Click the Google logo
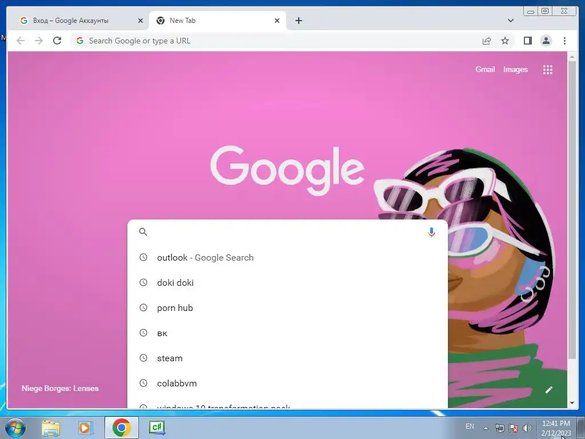The image size is (585, 439). (287, 170)
